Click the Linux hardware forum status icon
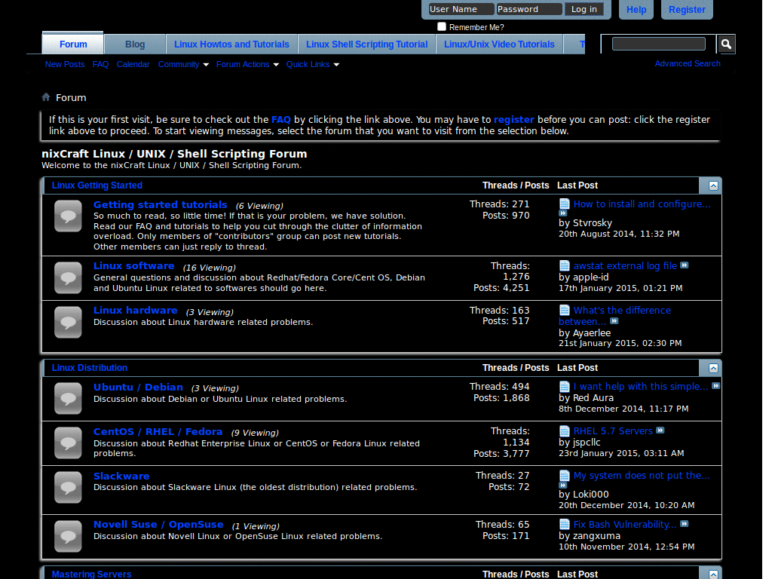 click(x=68, y=322)
